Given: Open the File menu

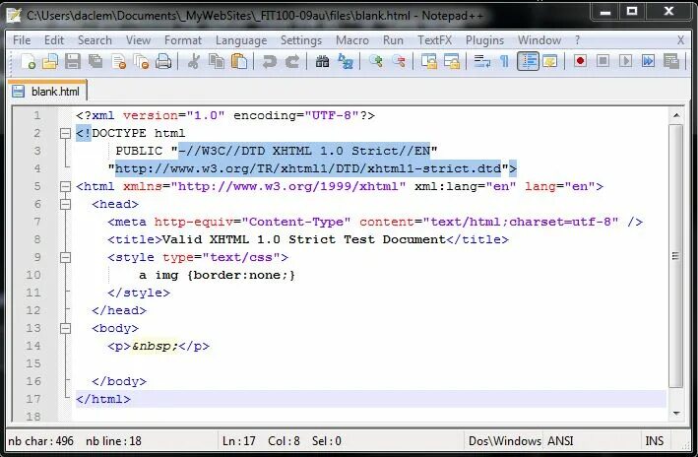Looking at the screenshot, I should click(22, 40).
